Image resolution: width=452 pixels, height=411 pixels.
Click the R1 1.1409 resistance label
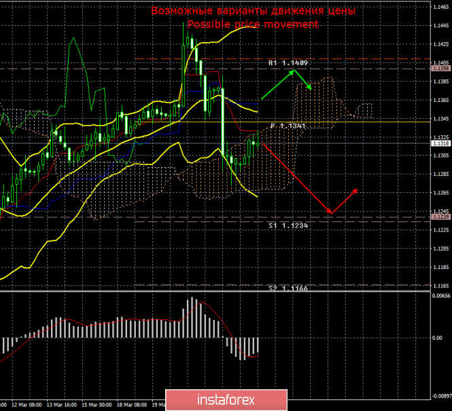[288, 63]
